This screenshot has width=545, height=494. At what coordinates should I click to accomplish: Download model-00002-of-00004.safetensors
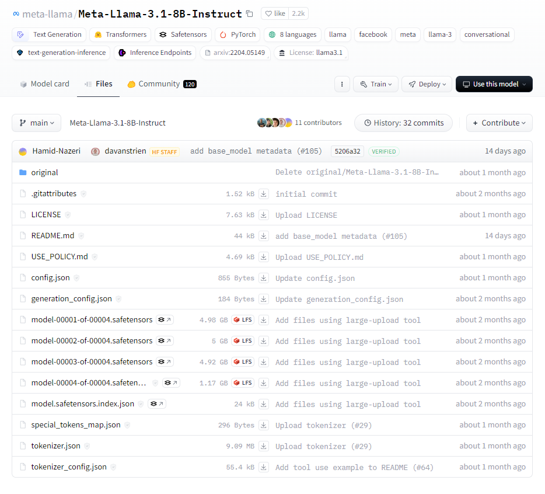coord(264,341)
